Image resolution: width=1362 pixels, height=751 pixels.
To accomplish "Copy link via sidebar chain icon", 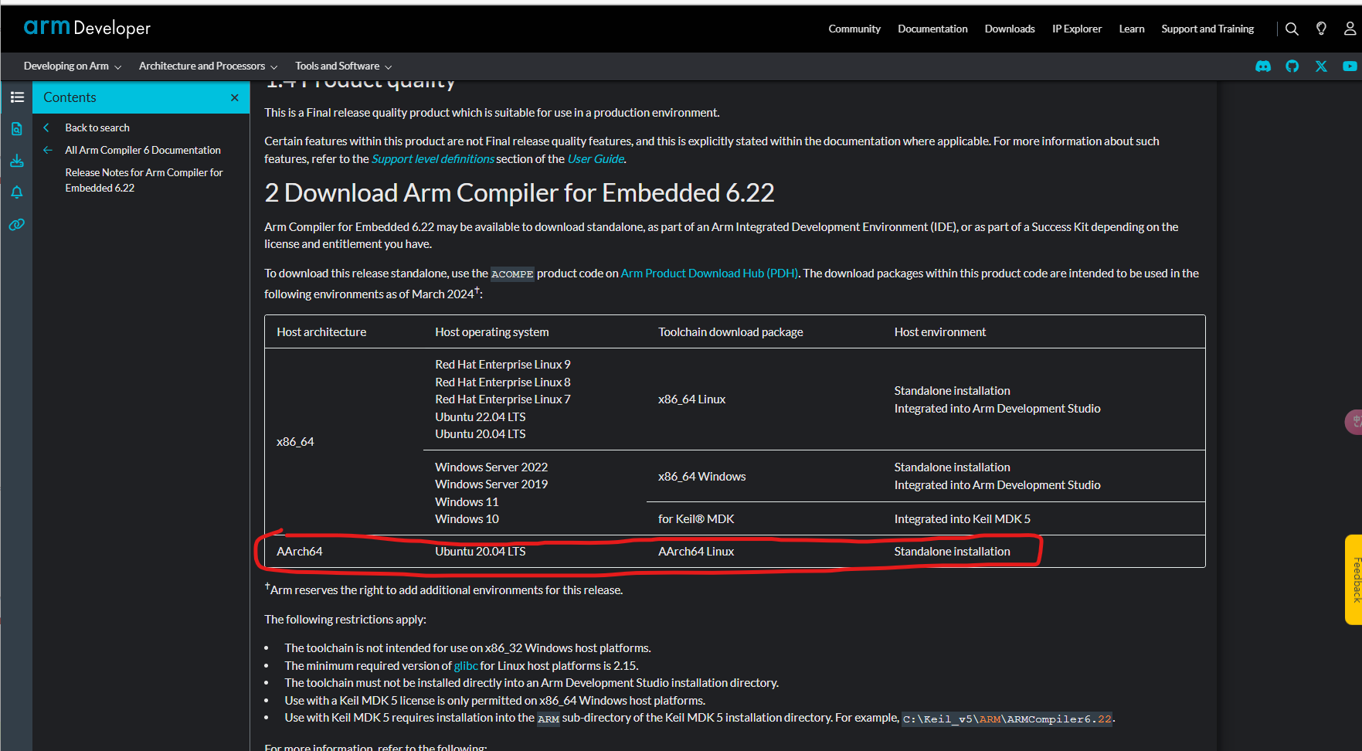I will pyautogui.click(x=17, y=225).
